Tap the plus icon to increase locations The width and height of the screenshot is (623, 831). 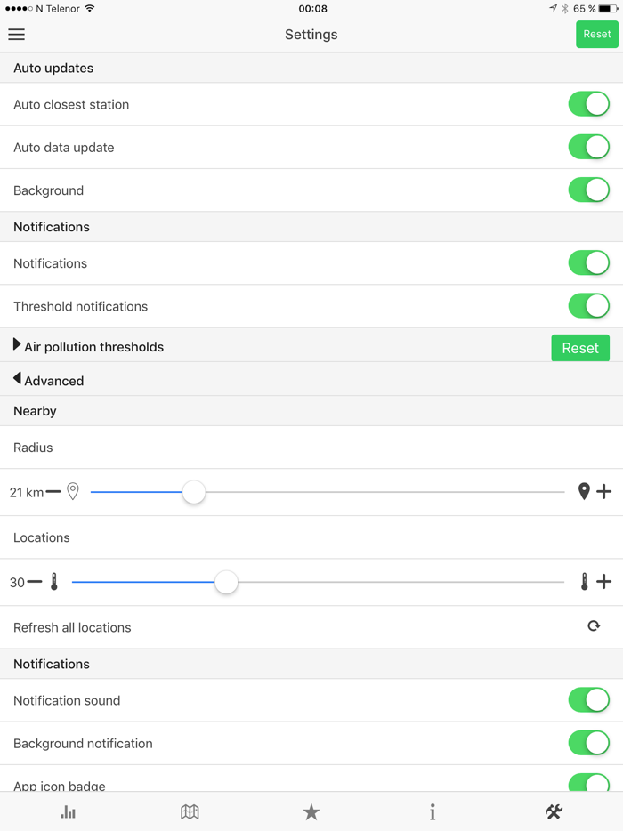[x=604, y=582]
